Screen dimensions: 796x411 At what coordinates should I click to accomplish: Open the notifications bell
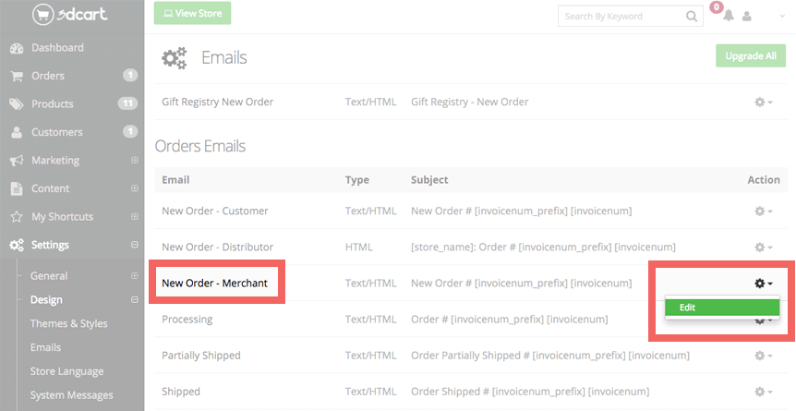[729, 16]
